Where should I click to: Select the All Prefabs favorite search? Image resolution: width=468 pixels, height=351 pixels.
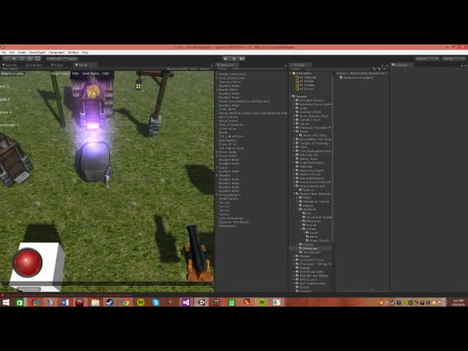(305, 85)
